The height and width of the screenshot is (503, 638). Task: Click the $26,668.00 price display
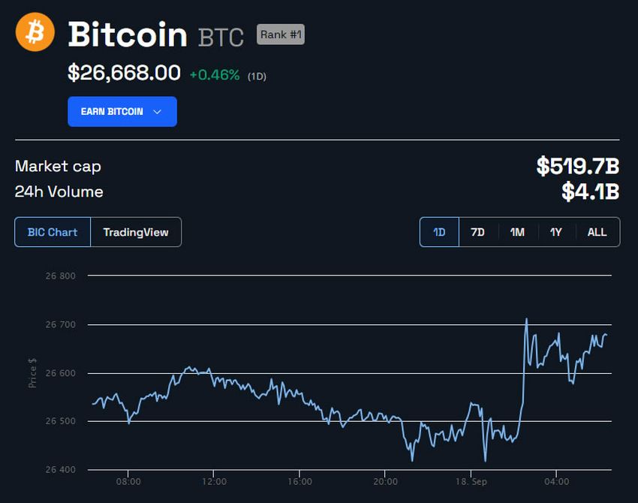(122, 74)
